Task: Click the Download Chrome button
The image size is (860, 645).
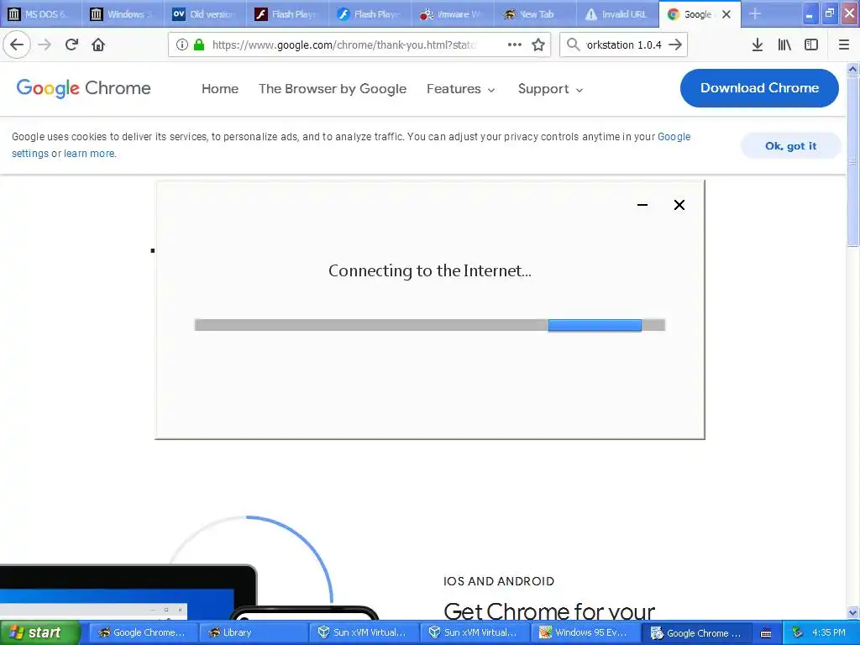Action: tap(759, 87)
